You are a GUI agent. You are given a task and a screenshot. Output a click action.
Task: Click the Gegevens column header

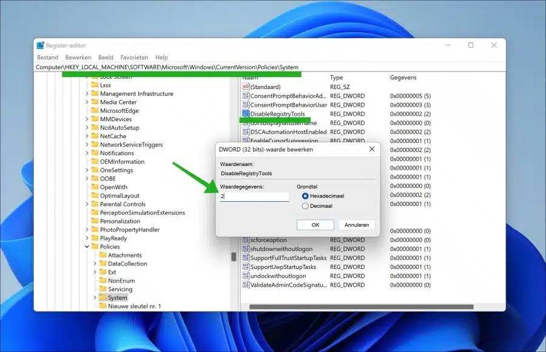pyautogui.click(x=403, y=77)
